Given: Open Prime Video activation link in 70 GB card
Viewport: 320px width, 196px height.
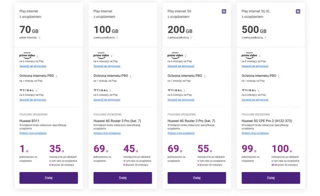Looking at the screenshot, I should [x=33, y=66].
